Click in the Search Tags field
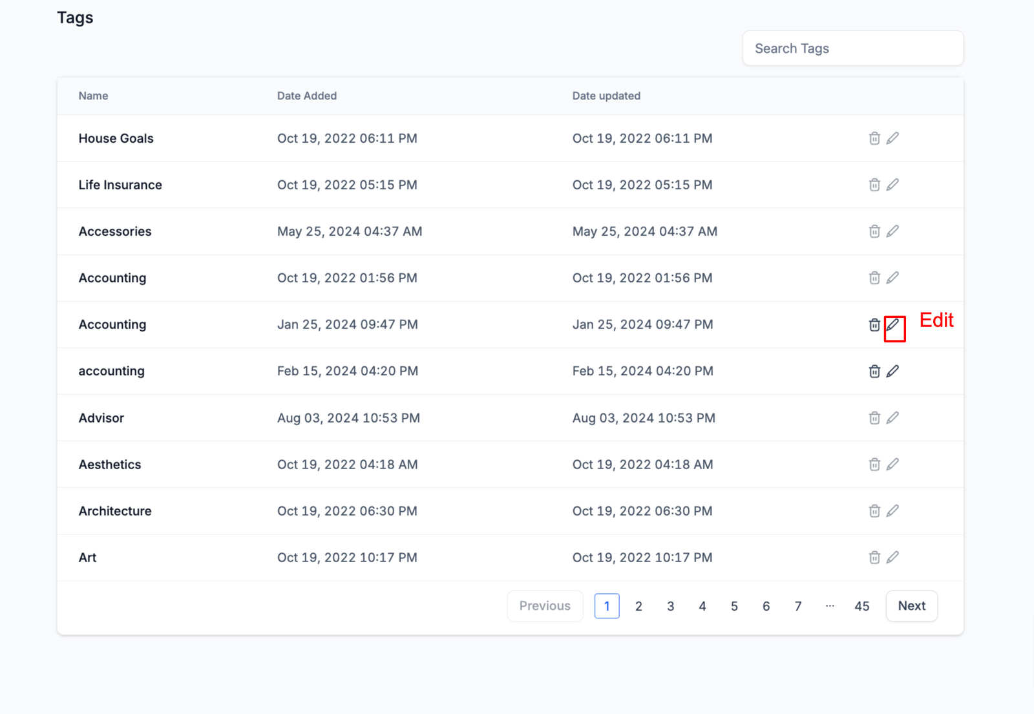 point(852,48)
